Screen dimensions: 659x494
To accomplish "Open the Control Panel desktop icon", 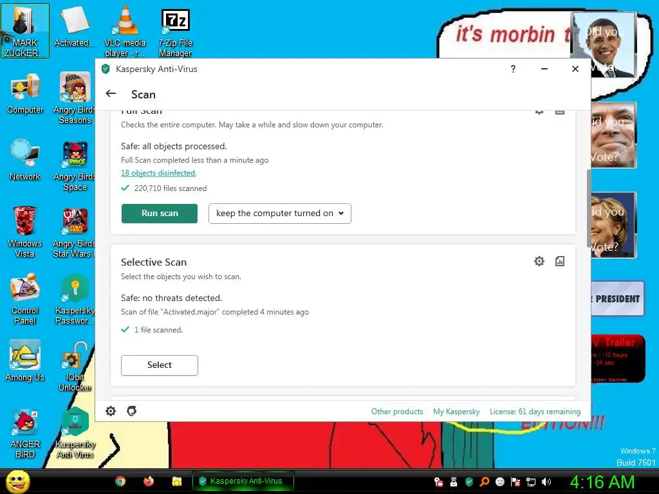I will (x=25, y=298).
